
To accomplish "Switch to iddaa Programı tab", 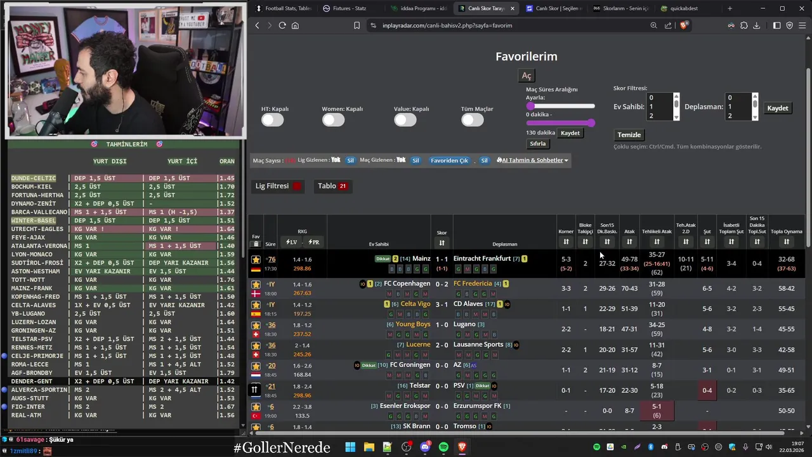I will (x=419, y=8).
